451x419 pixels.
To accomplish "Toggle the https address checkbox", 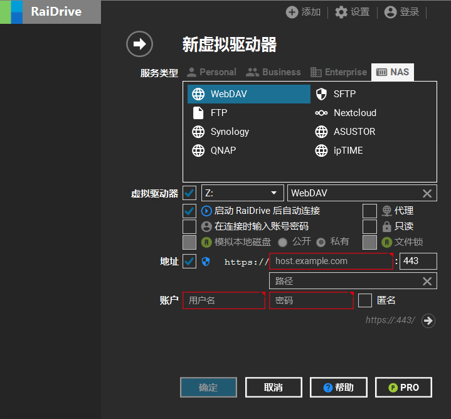I will coord(189,261).
